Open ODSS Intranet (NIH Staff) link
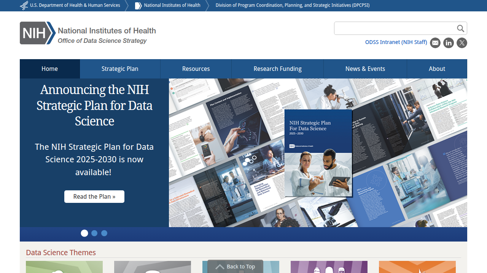487x273 pixels. 396,42
